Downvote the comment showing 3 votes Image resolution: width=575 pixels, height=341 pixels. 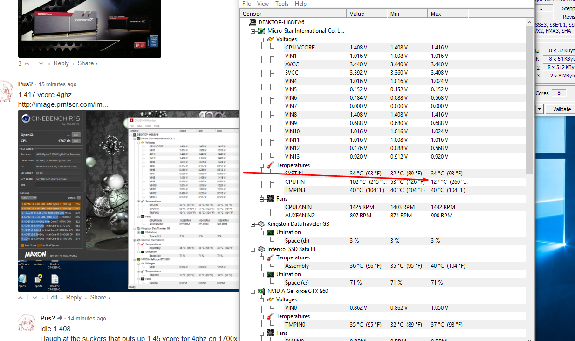point(41,63)
